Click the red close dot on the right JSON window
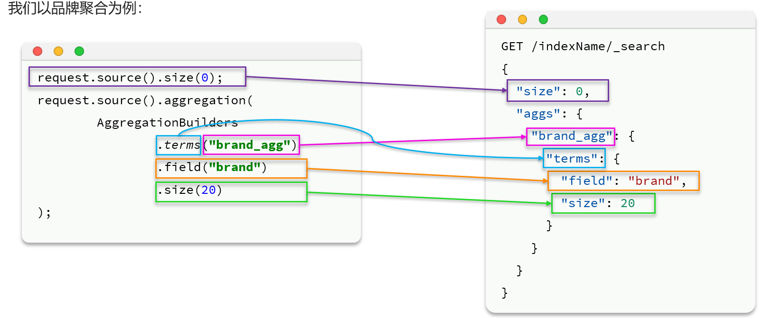The height and width of the screenshot is (318, 763). 501,19
